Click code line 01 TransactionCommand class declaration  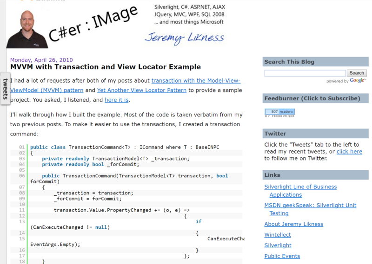125,147
